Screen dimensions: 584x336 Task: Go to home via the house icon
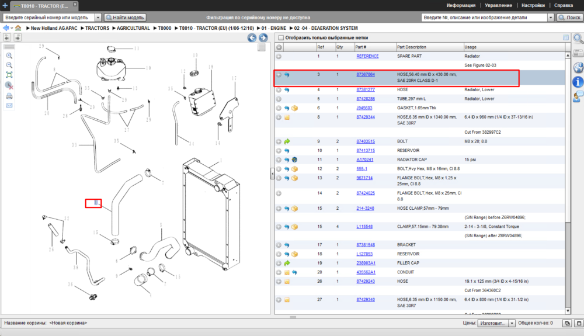18,28
